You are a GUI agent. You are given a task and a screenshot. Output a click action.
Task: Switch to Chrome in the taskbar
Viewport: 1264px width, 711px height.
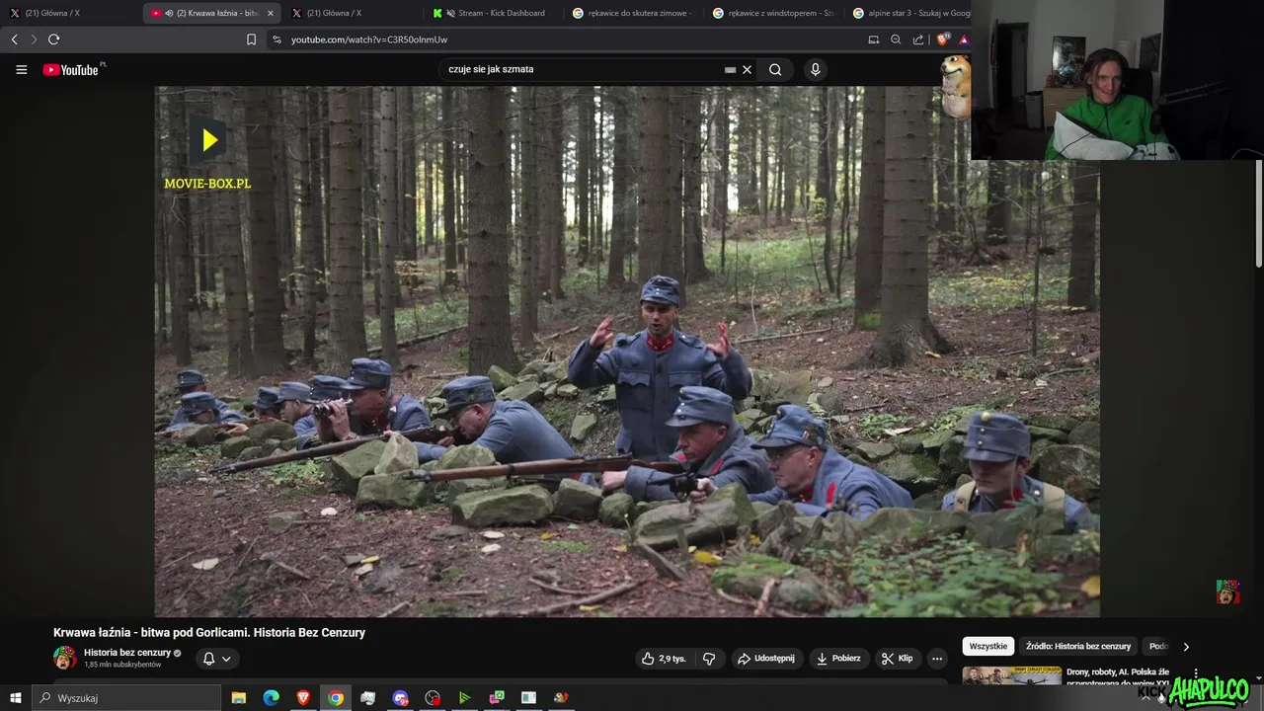click(336, 697)
